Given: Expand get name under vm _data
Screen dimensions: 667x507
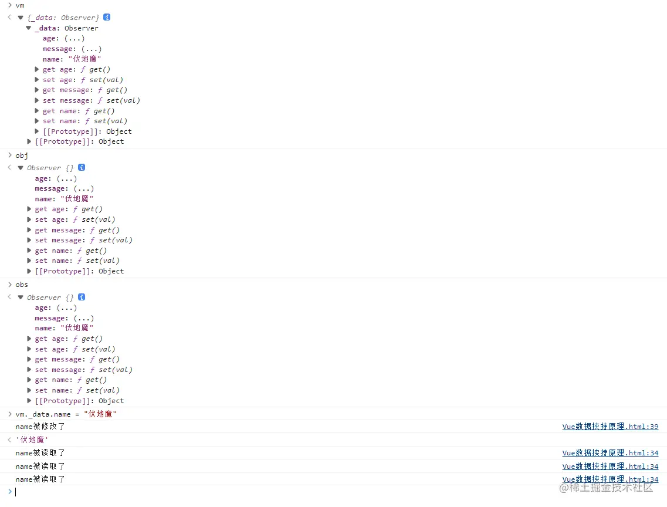Looking at the screenshot, I should [36, 110].
